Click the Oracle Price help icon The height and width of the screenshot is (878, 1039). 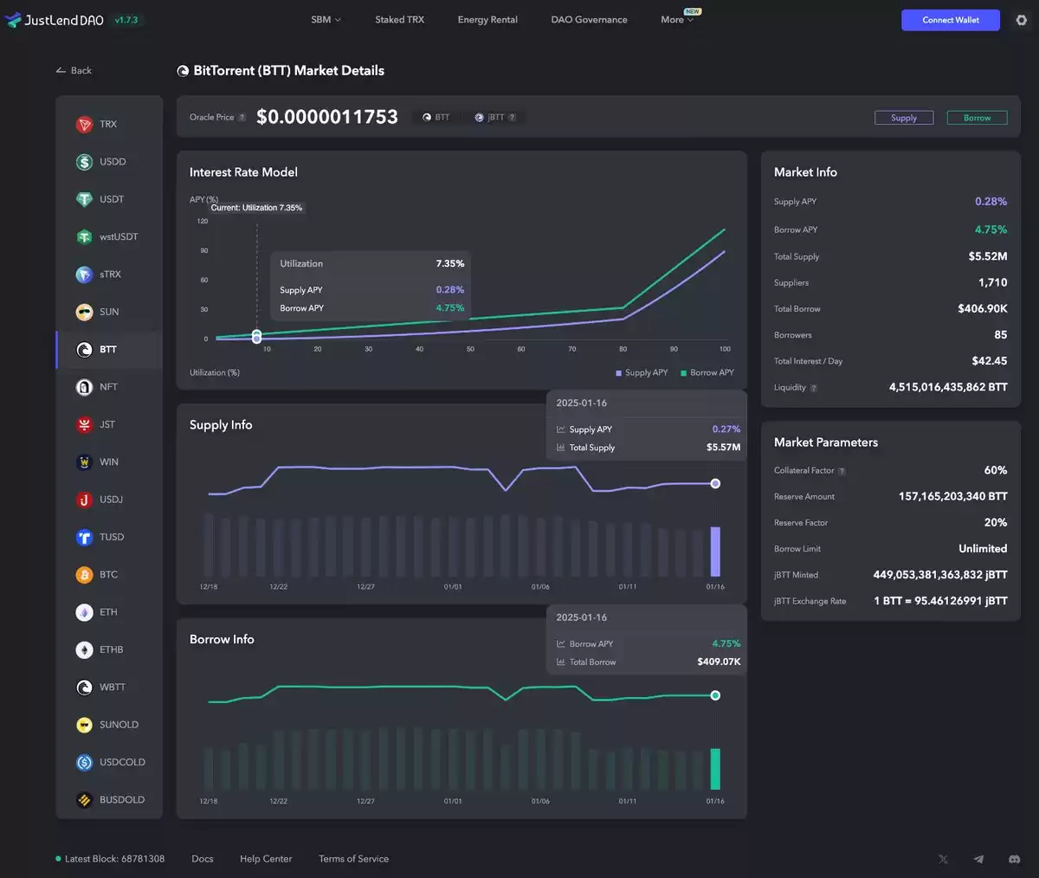pos(242,118)
